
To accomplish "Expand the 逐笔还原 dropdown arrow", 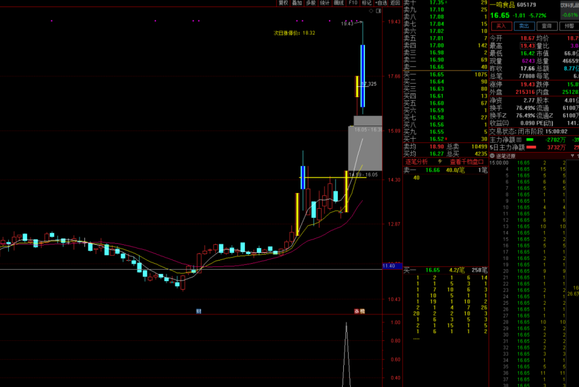I will pyautogui.click(x=493, y=156).
